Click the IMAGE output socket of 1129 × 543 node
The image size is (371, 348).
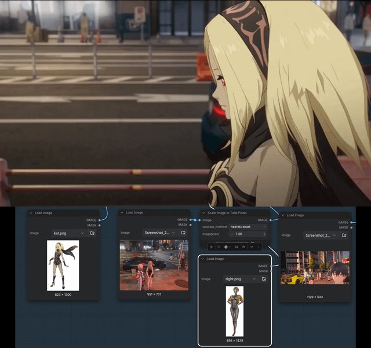pos(351,223)
